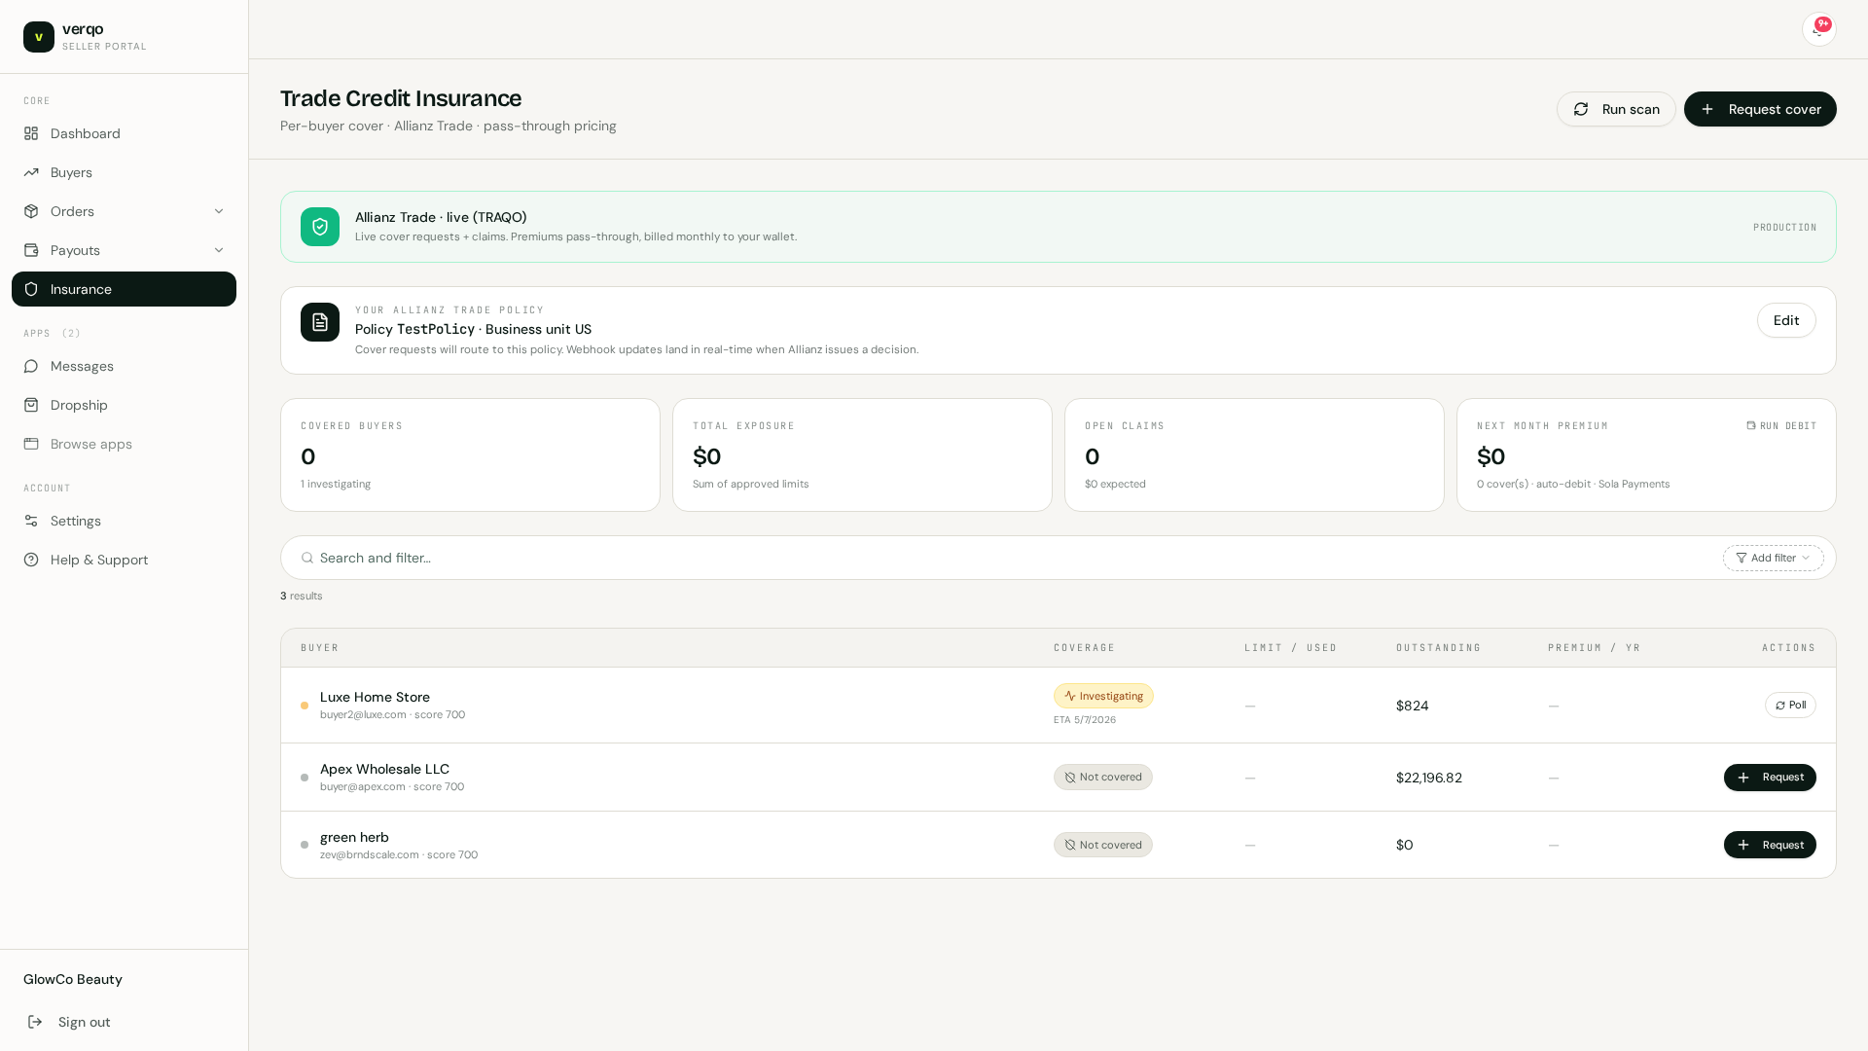Click the Sign out arrow icon
This screenshot has height=1051, width=1868.
pyautogui.click(x=35, y=1022)
